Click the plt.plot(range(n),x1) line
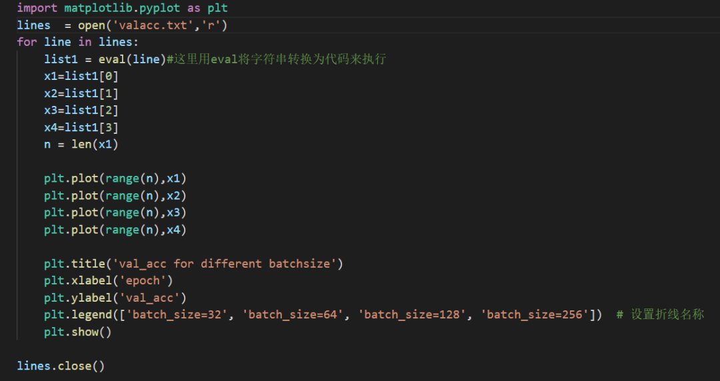Image resolution: width=720 pixels, height=381 pixels. pos(115,179)
